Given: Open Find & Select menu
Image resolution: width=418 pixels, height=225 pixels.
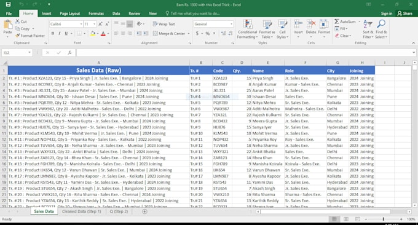Looking at the screenshot, I should point(381,30).
